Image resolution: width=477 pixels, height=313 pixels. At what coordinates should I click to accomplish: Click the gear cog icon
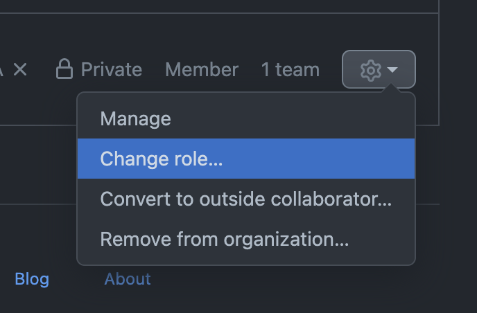click(370, 70)
